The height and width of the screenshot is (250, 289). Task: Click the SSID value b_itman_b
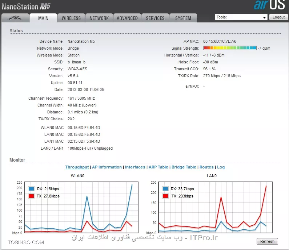point(76,62)
